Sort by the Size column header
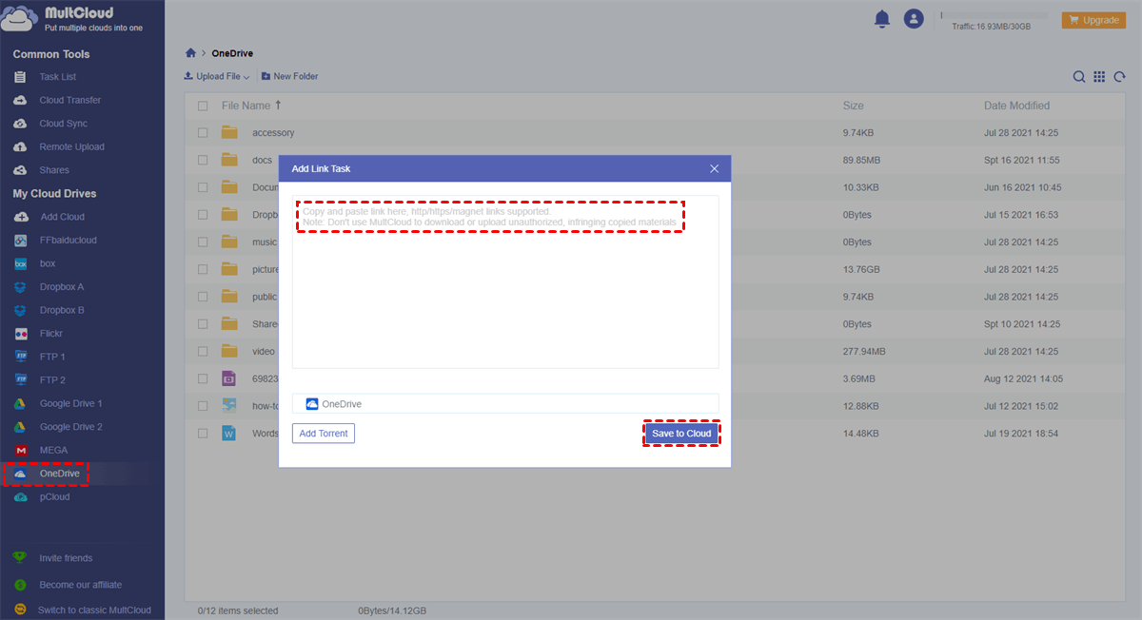The image size is (1142, 620). pyautogui.click(x=853, y=106)
